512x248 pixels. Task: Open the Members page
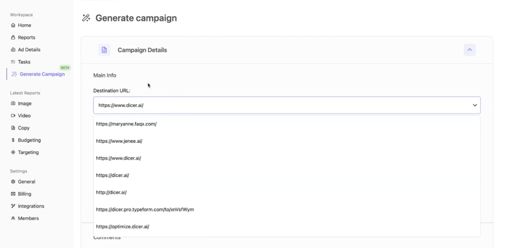click(x=28, y=218)
